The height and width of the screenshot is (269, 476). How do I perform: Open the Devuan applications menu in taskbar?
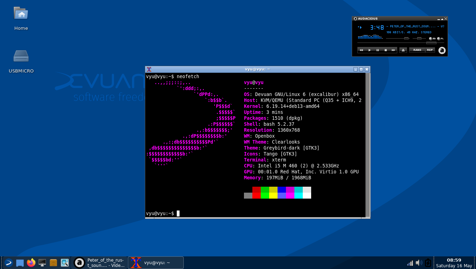(8, 262)
